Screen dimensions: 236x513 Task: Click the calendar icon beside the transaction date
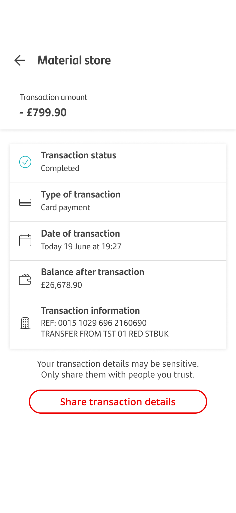(25, 241)
